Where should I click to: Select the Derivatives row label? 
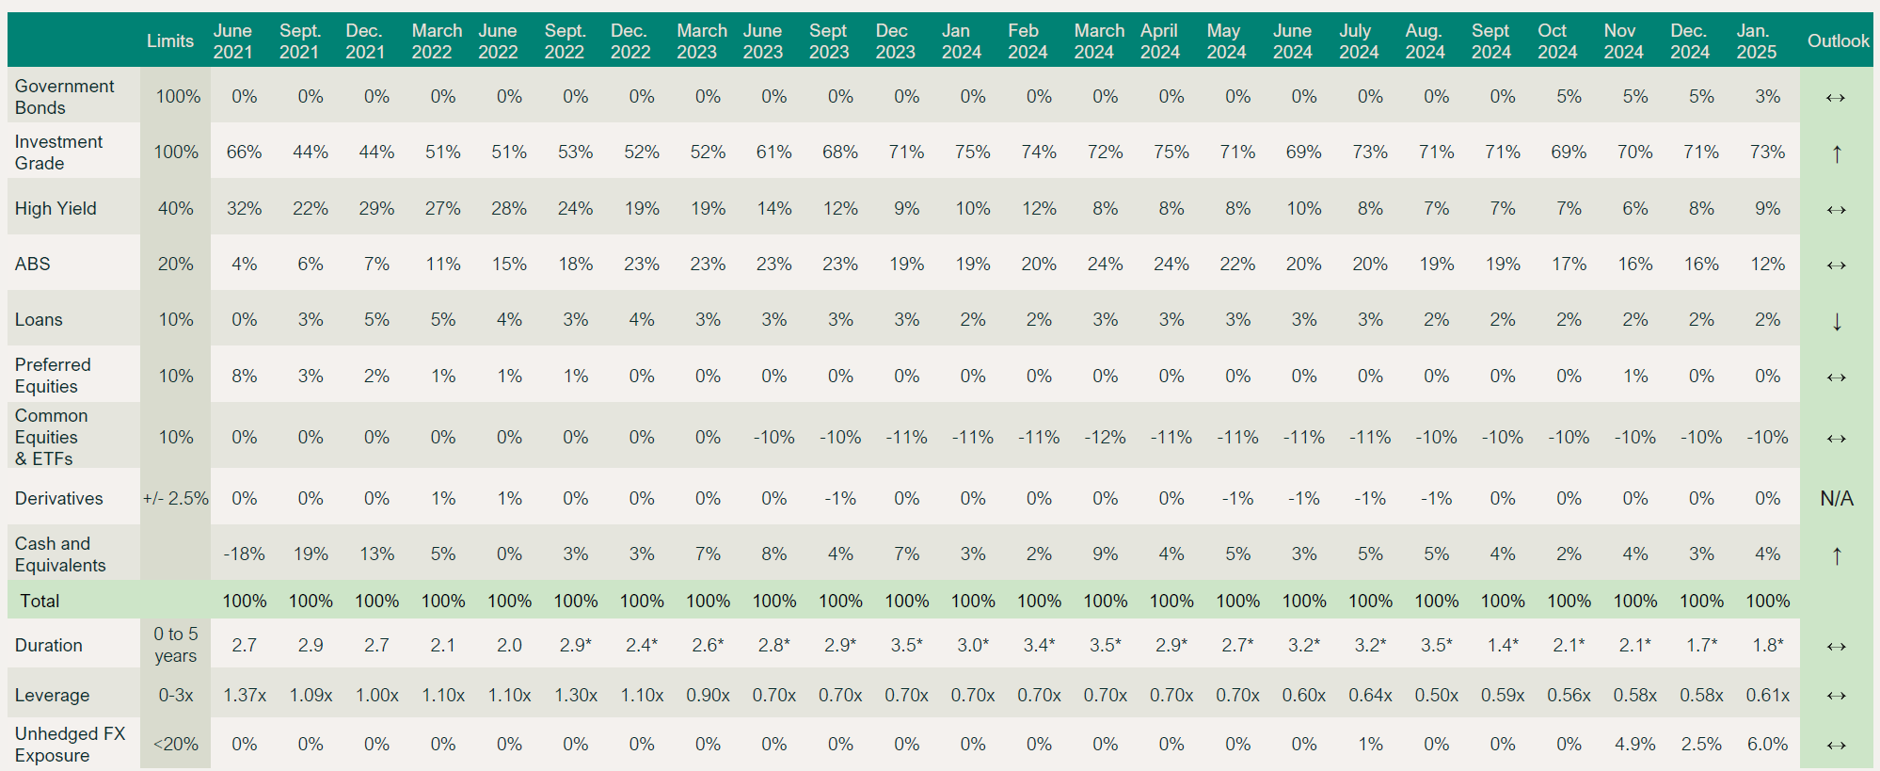pos(59,498)
